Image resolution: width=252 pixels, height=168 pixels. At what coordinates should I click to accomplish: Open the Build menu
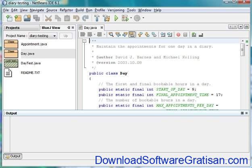click(79, 10)
